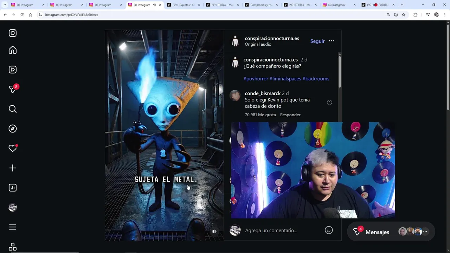Open the Meta apps grid icon

(13, 247)
